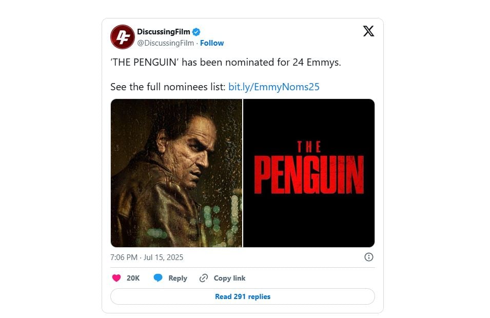Click the 20K likes count
This screenshot has width=490, height=318.
[133, 278]
